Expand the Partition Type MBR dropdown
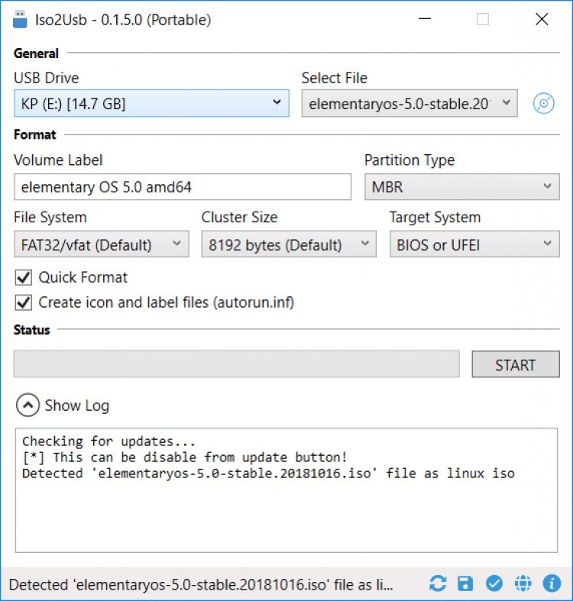The image size is (573, 601). point(461,186)
